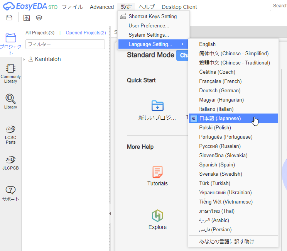Image resolution: width=287 pixels, height=251 pixels.
Task: Open the Commonly Library sidebar panel
Action: coord(11,74)
